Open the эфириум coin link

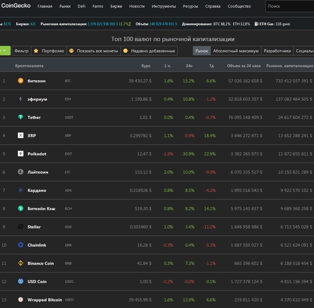coord(37,99)
